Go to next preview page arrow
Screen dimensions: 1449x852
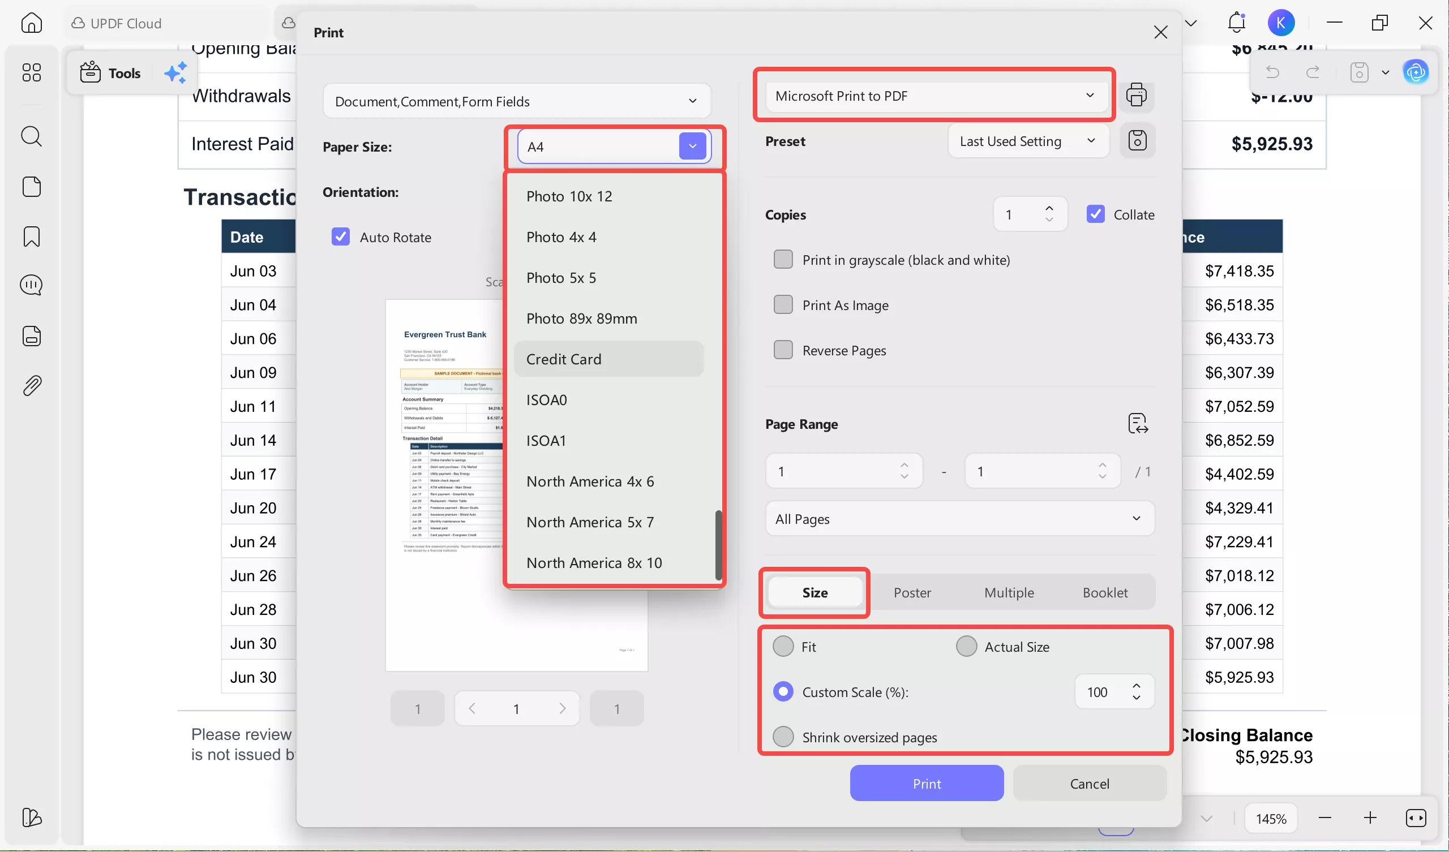coord(562,708)
